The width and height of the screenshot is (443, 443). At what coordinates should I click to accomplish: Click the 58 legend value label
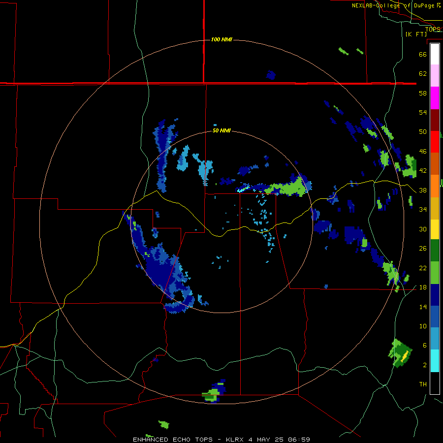tap(423, 93)
